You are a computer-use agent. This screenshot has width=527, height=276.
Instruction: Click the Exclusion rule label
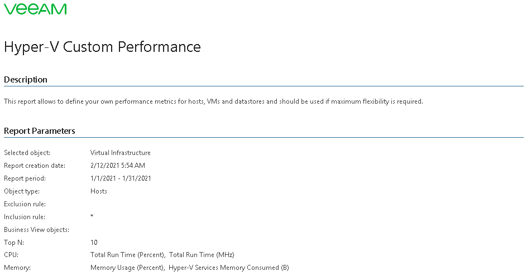pyautogui.click(x=25, y=204)
